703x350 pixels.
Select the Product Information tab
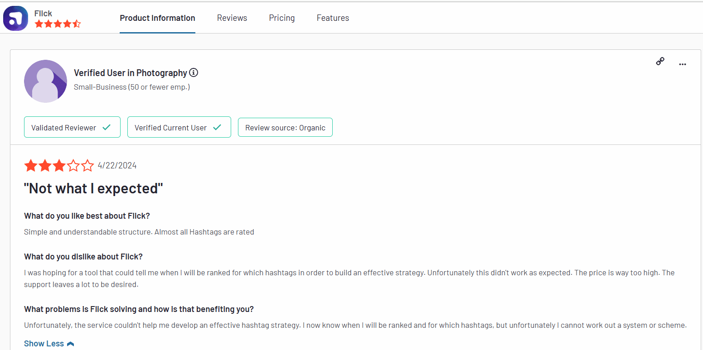point(157,18)
